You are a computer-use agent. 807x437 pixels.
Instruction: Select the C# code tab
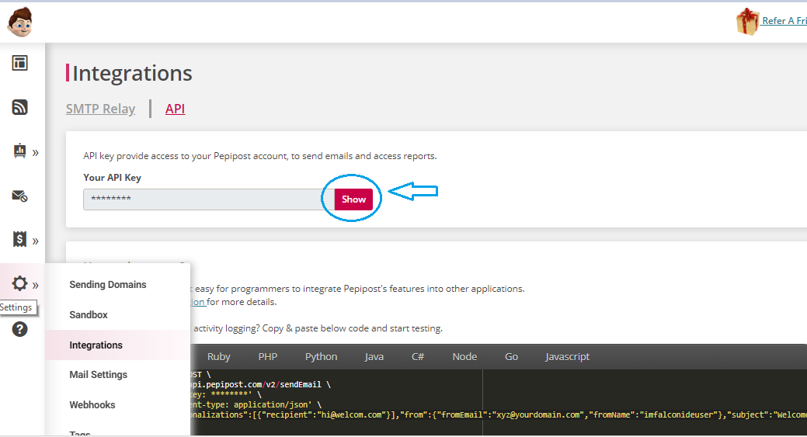click(418, 357)
